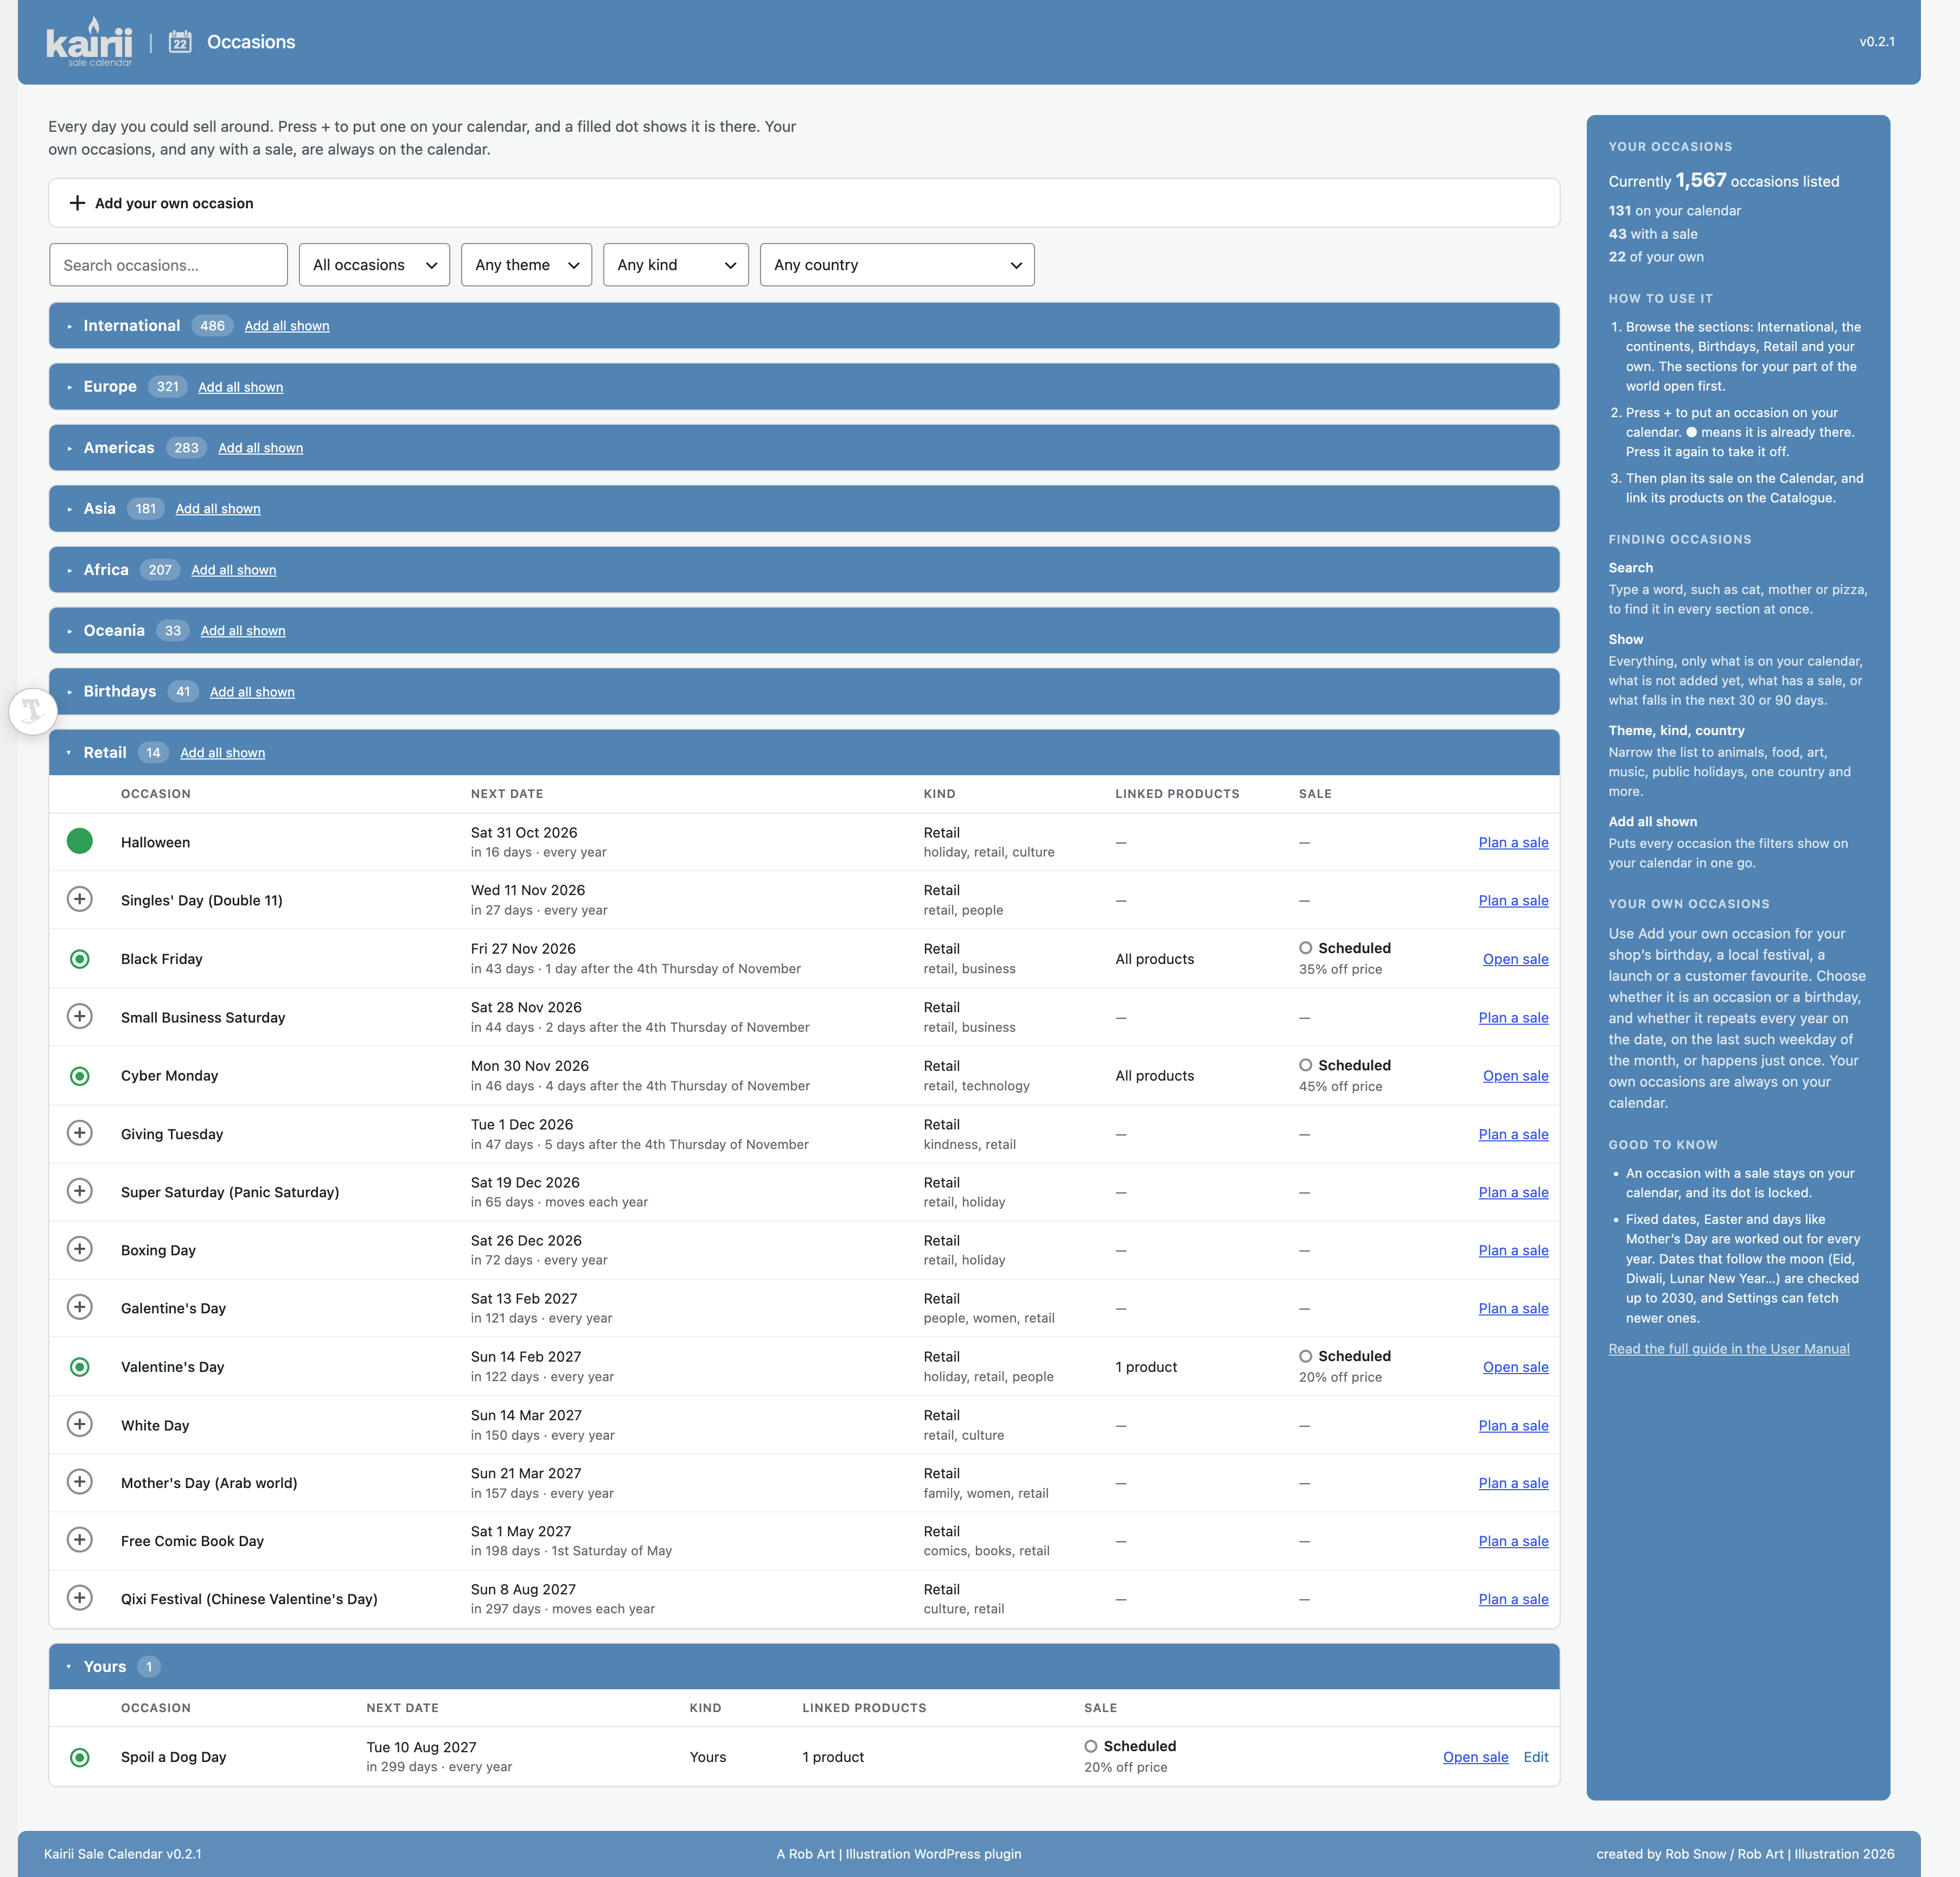Click Plan a sale for Halloween
This screenshot has height=1877, width=1960.
(1513, 842)
